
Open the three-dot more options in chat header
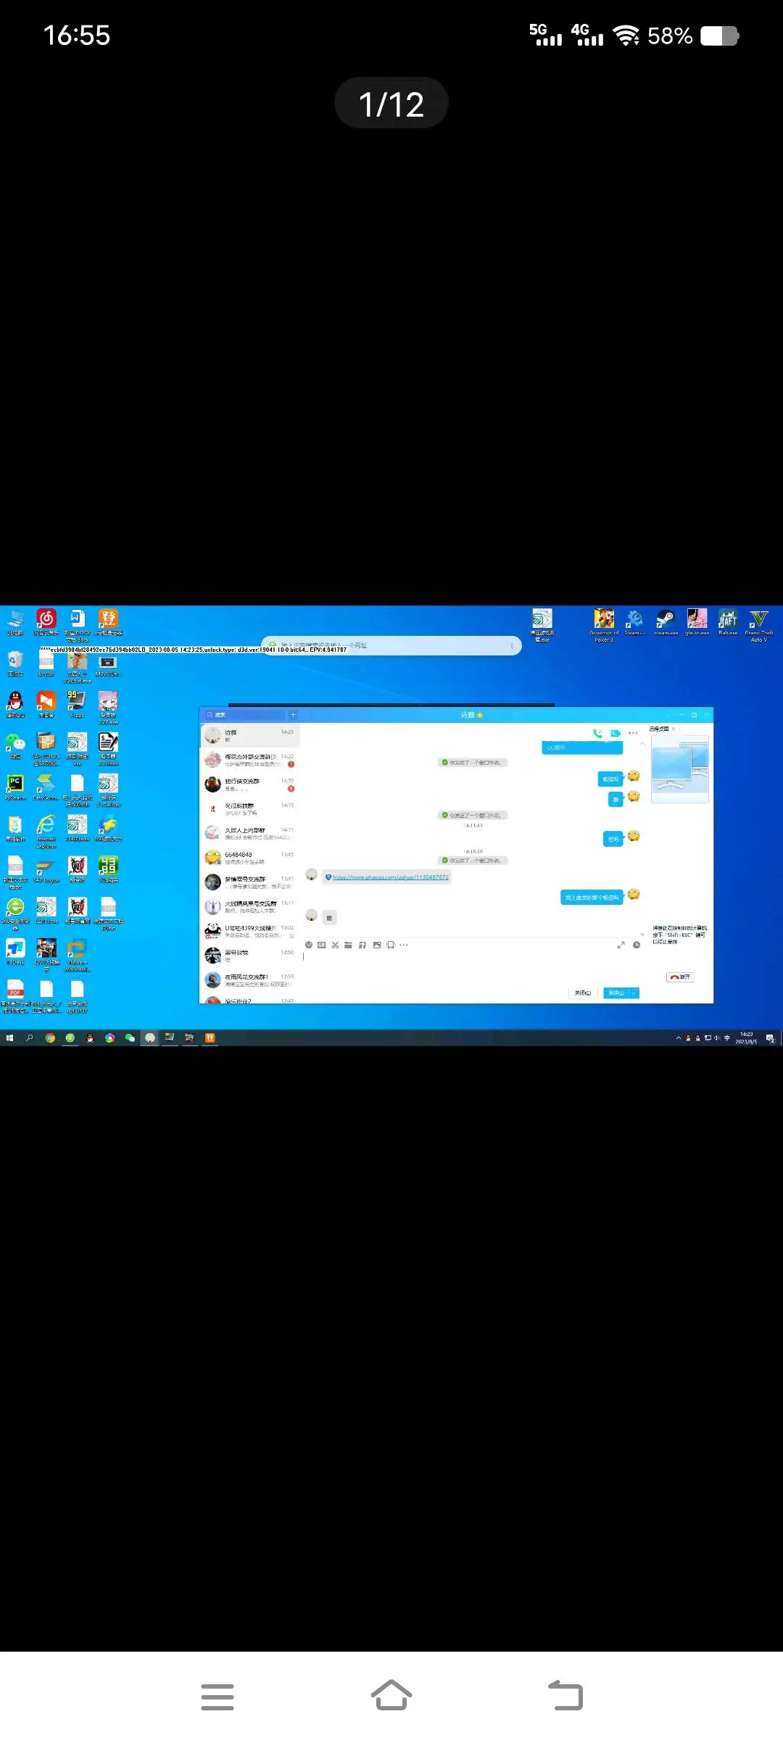tap(633, 733)
